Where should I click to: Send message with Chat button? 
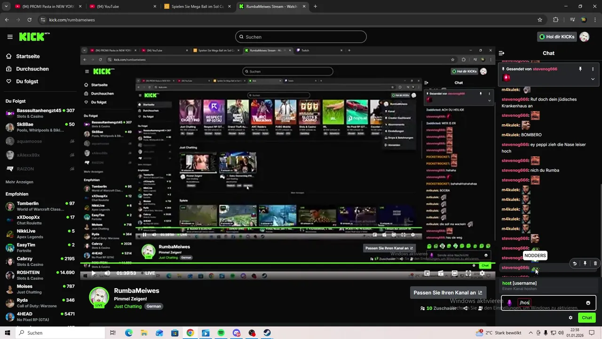pos(586,318)
